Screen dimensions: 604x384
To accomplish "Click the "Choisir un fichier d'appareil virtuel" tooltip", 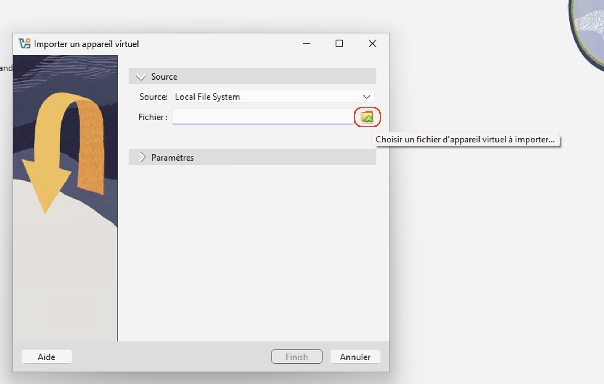I will (x=465, y=140).
